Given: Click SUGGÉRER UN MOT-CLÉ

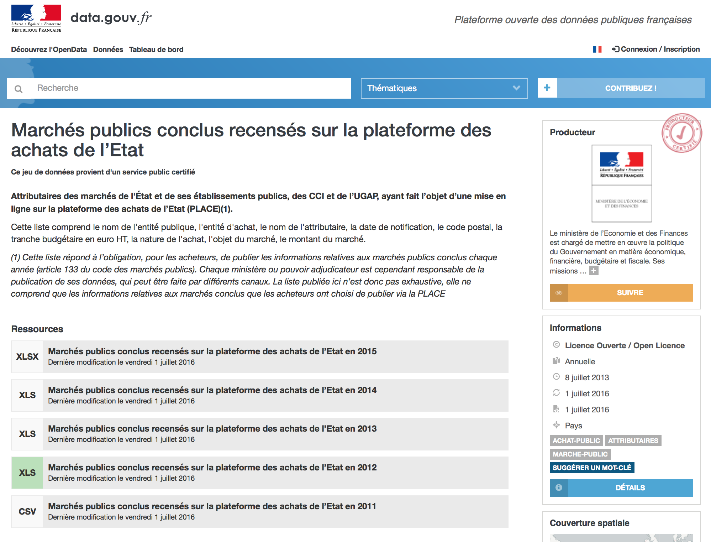Looking at the screenshot, I should pyautogui.click(x=592, y=468).
